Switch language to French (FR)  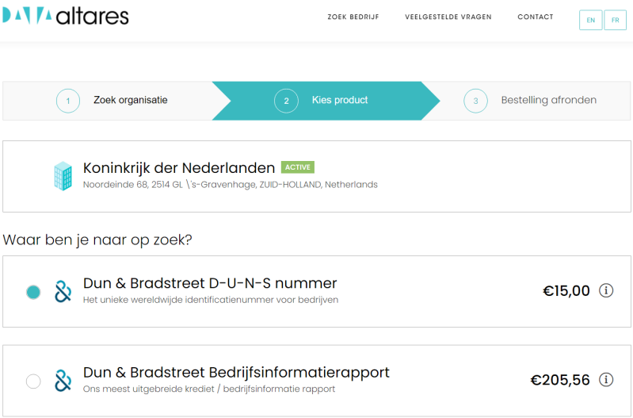click(616, 20)
